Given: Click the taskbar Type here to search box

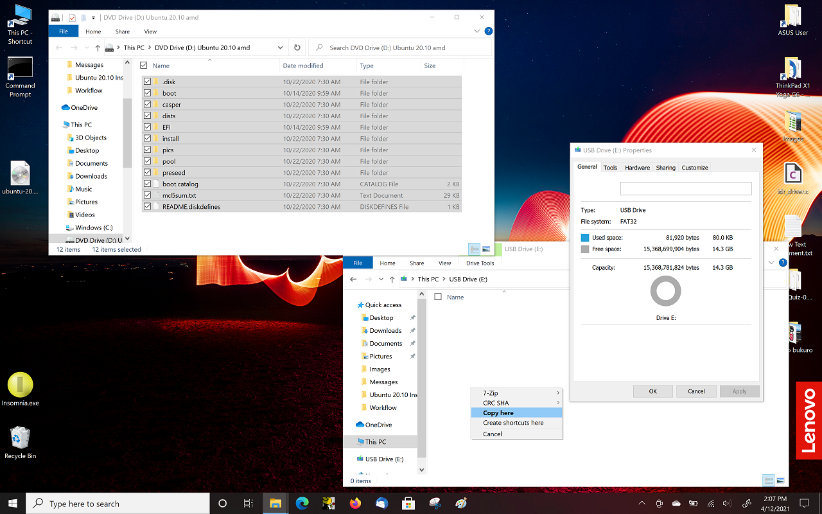Looking at the screenshot, I should pos(118,504).
